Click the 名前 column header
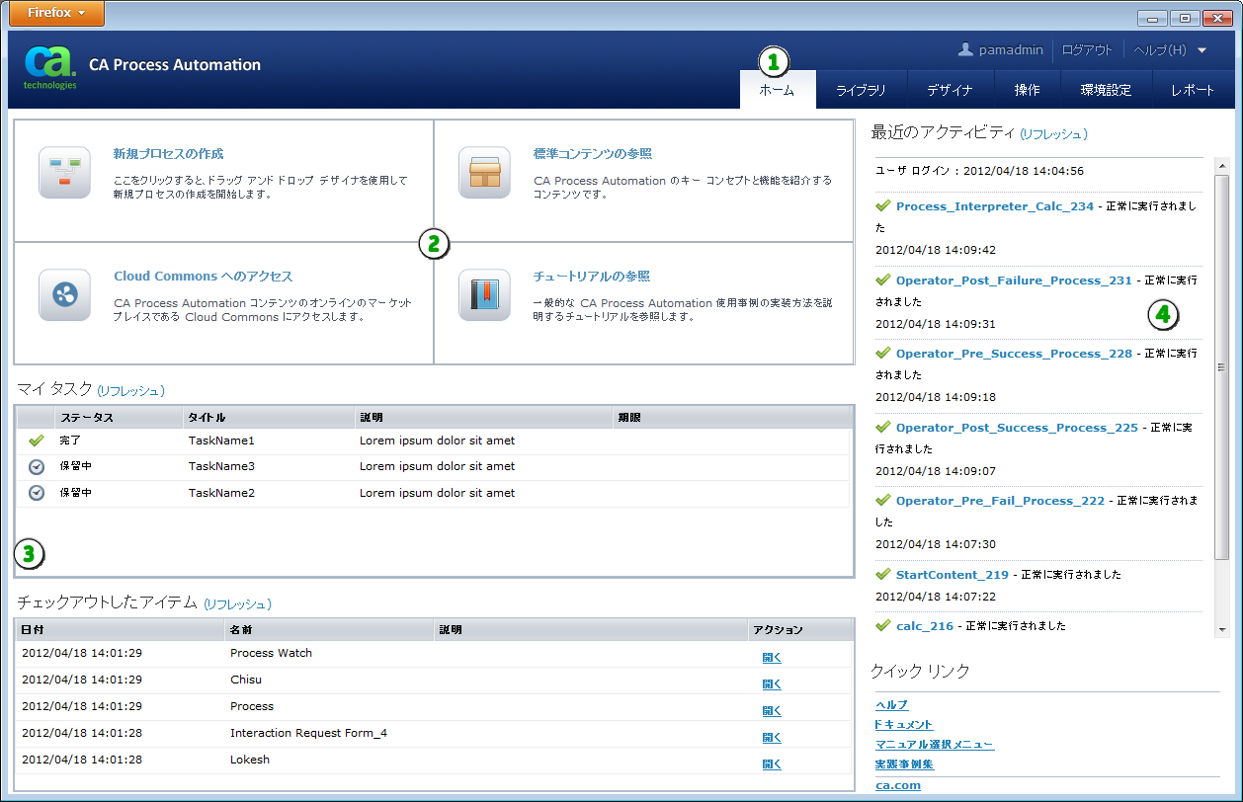 click(x=329, y=629)
